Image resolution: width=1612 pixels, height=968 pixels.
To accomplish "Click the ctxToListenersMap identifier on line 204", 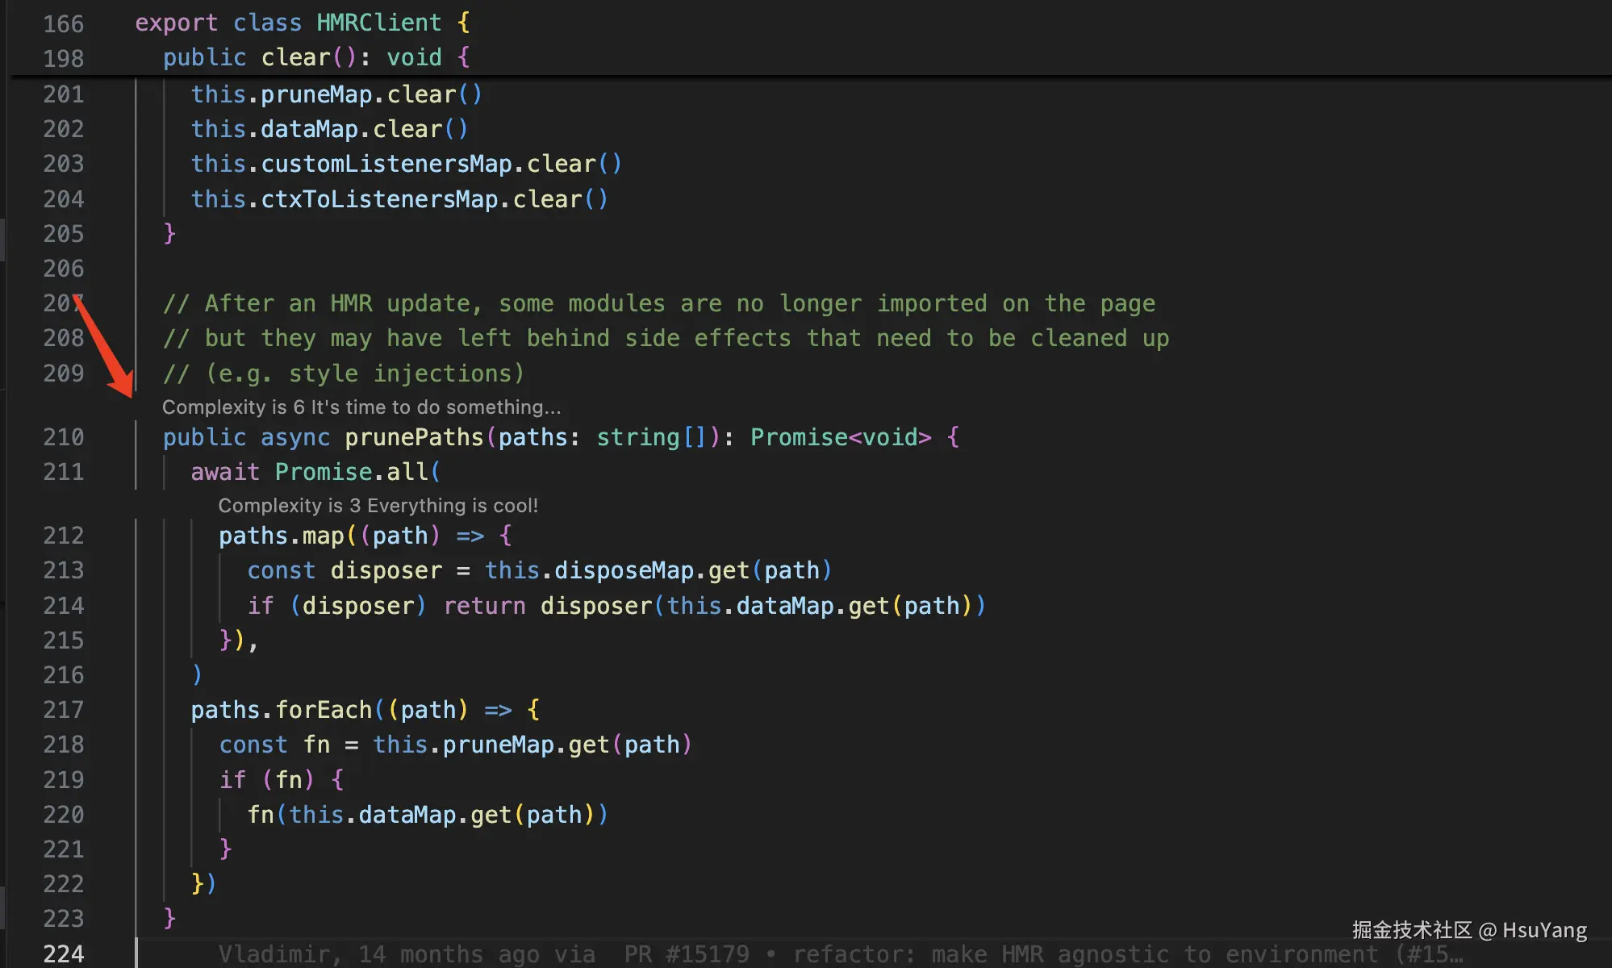I will click(x=378, y=199).
